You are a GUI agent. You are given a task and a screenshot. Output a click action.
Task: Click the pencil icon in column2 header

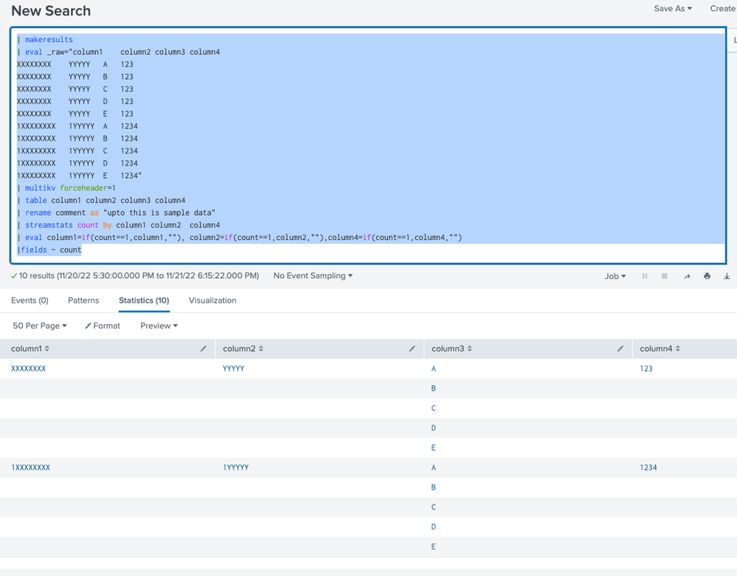tap(412, 349)
